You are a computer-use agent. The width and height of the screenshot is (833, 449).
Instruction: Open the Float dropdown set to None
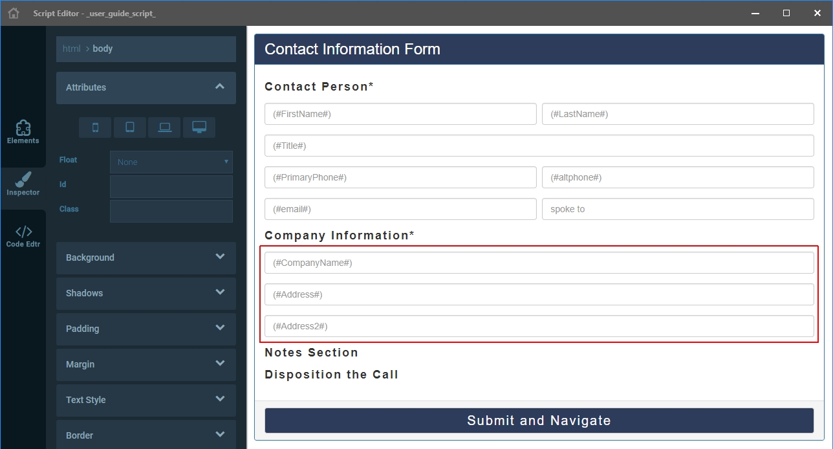(x=171, y=162)
